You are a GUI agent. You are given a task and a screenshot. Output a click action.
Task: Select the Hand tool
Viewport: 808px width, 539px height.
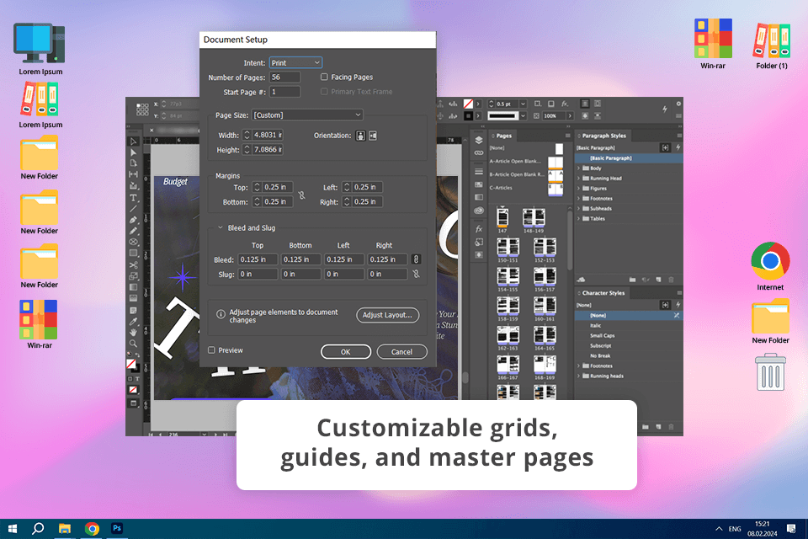134,332
